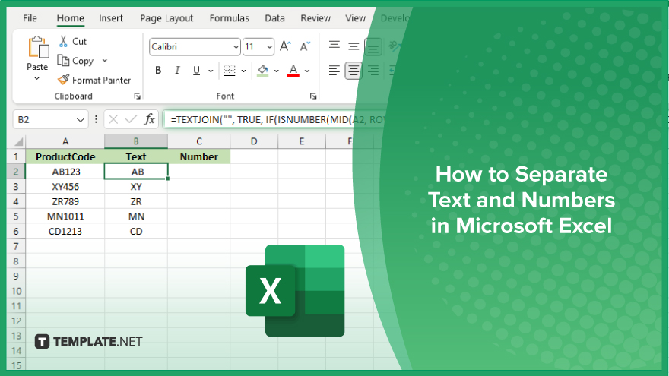Decrease font size with smaller A icon

pyautogui.click(x=305, y=46)
